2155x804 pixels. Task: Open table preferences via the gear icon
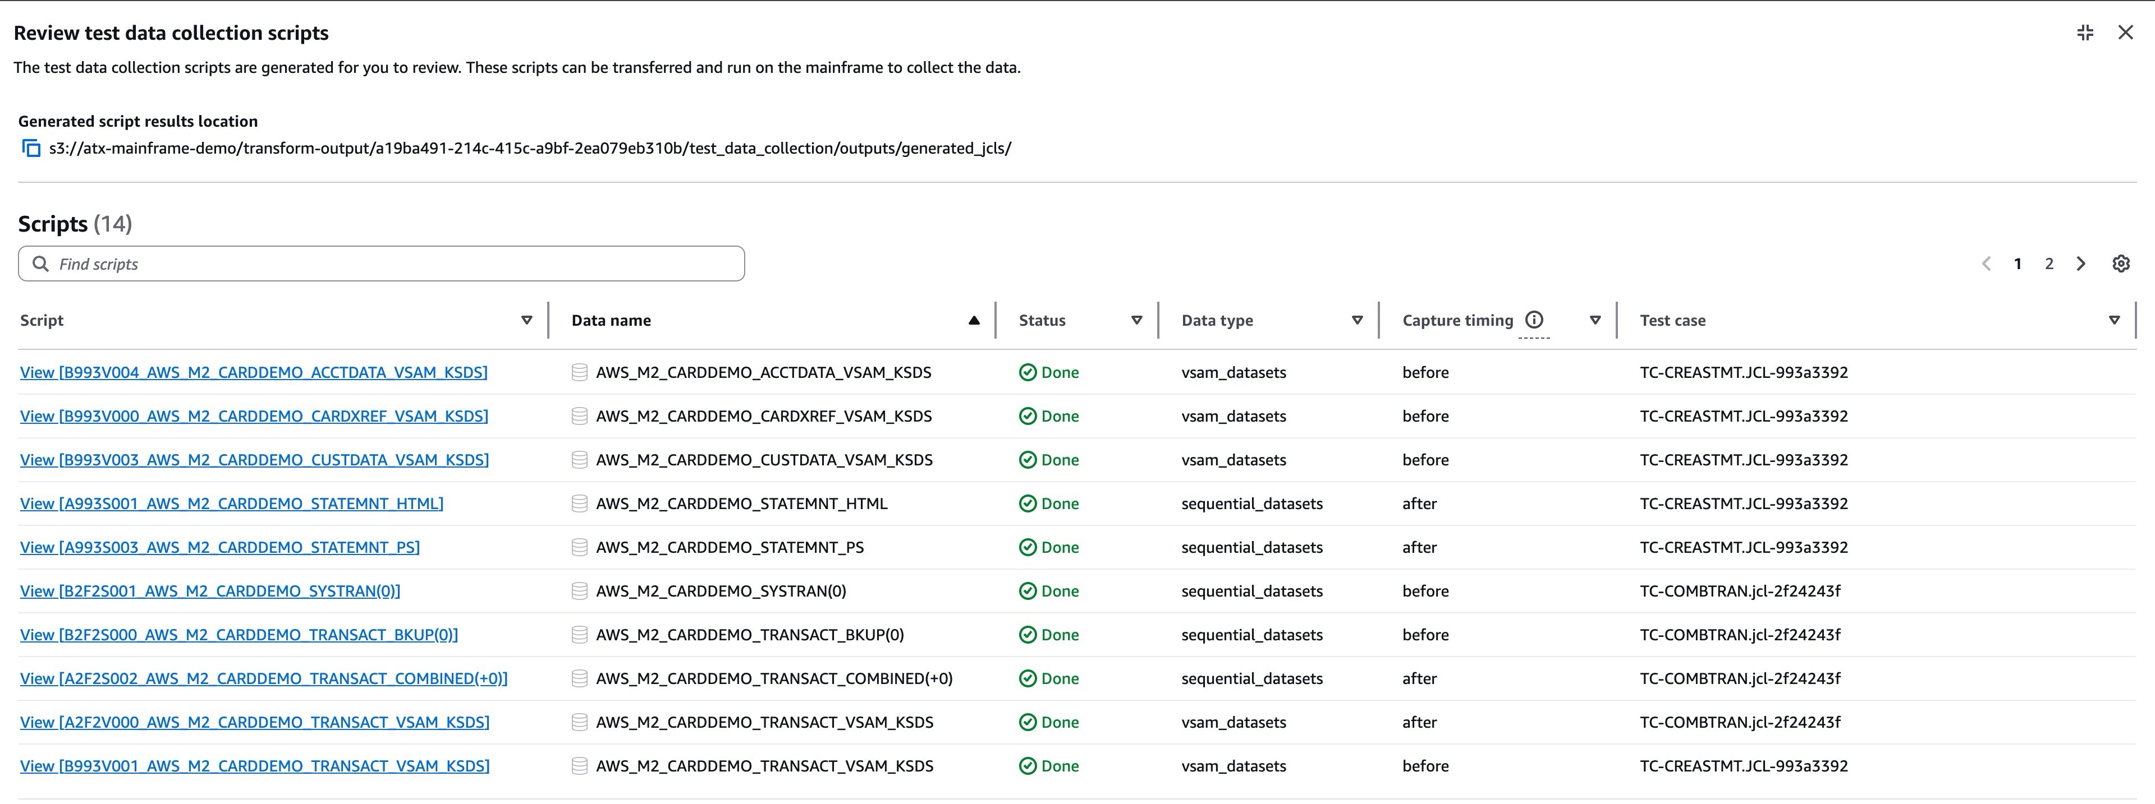tap(2121, 264)
